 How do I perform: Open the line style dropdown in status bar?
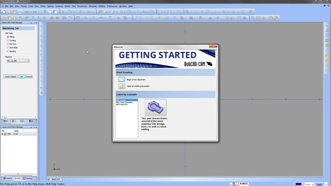(312, 184)
